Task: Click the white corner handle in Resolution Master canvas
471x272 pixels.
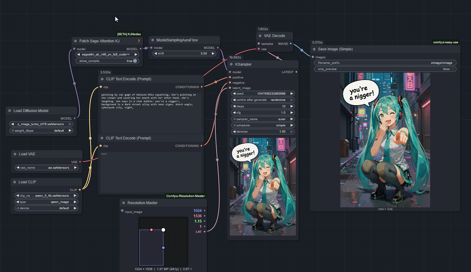Action: coord(163,230)
